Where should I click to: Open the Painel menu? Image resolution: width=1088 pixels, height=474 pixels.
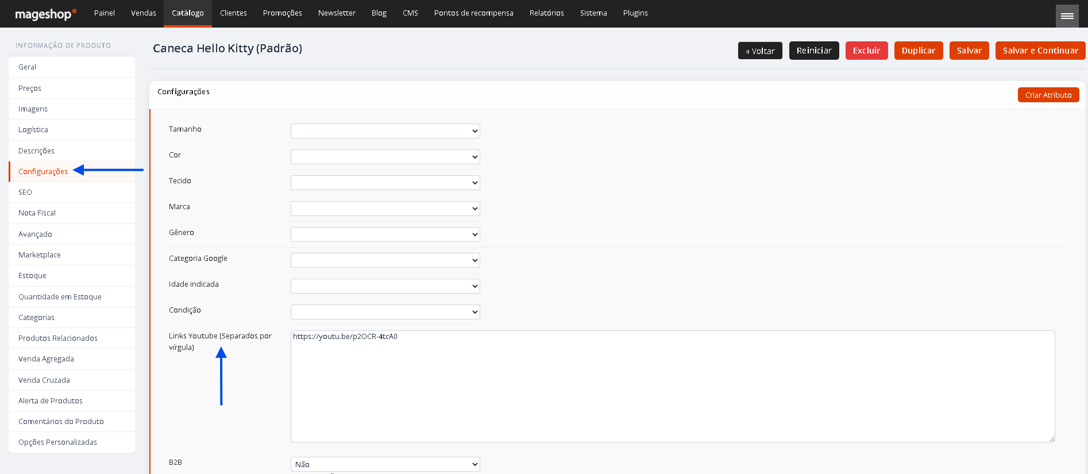105,13
